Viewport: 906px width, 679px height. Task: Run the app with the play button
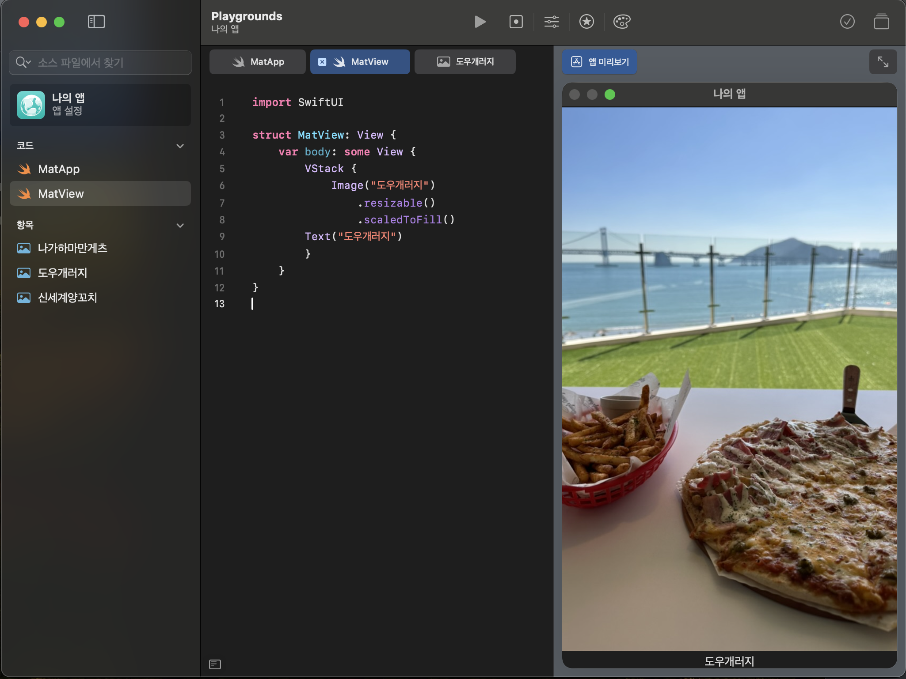point(480,22)
